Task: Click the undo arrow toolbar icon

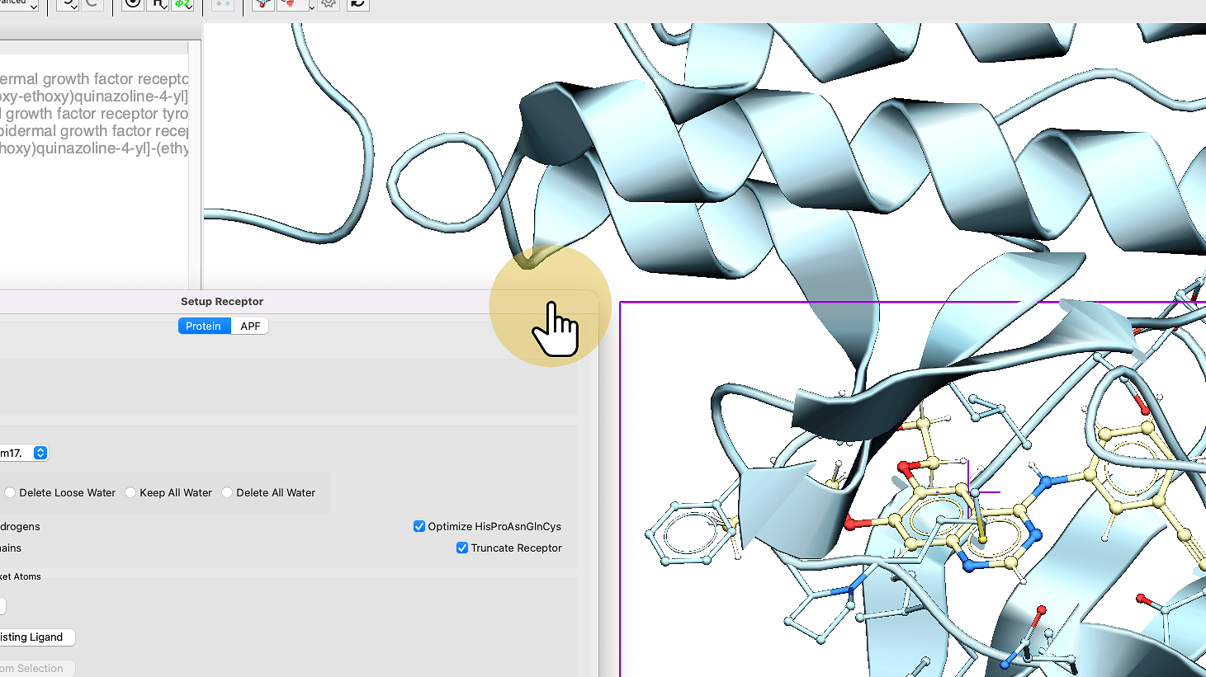Action: coord(66,4)
